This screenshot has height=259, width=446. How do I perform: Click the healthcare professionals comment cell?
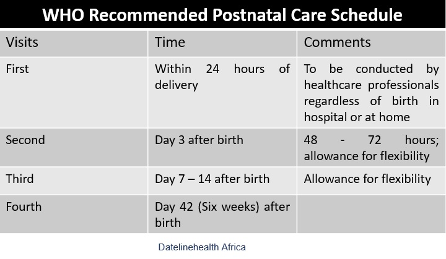pos(372,93)
